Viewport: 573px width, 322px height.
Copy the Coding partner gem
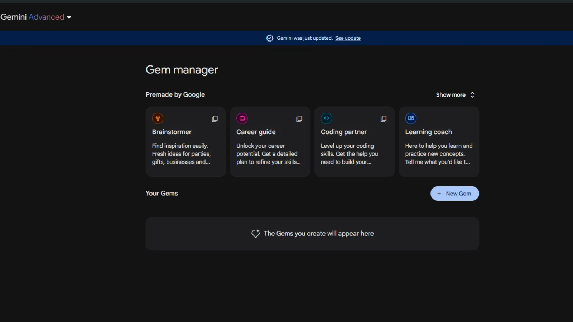(x=383, y=119)
